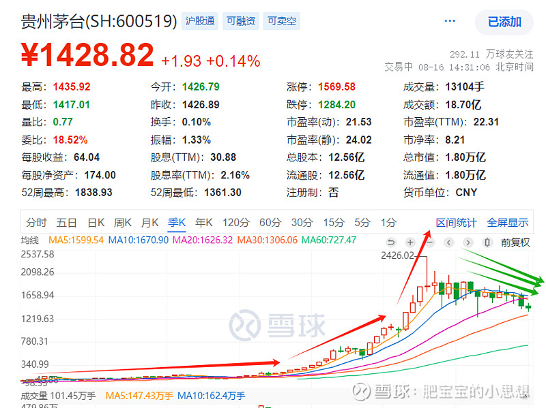
Task: Click the volume MA5:147.43万手 label
Action: pos(139,396)
